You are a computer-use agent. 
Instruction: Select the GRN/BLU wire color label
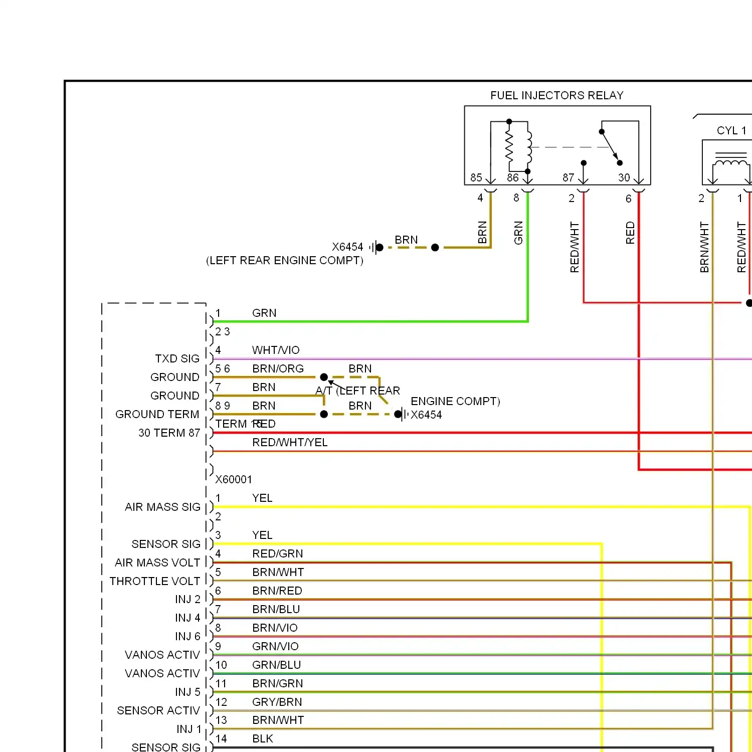276,665
